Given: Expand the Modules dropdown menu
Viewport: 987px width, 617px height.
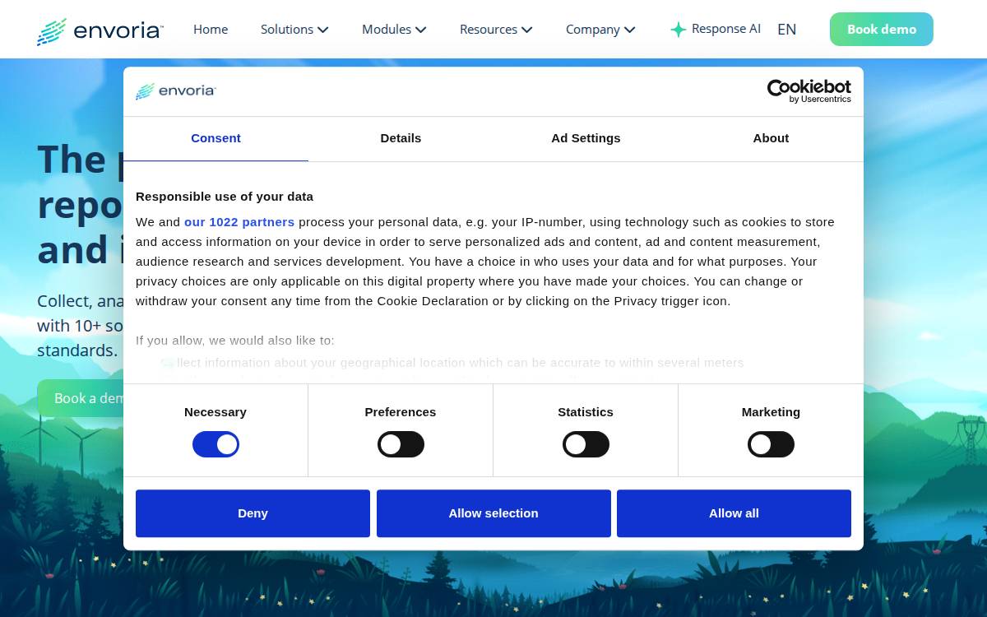Looking at the screenshot, I should point(394,30).
